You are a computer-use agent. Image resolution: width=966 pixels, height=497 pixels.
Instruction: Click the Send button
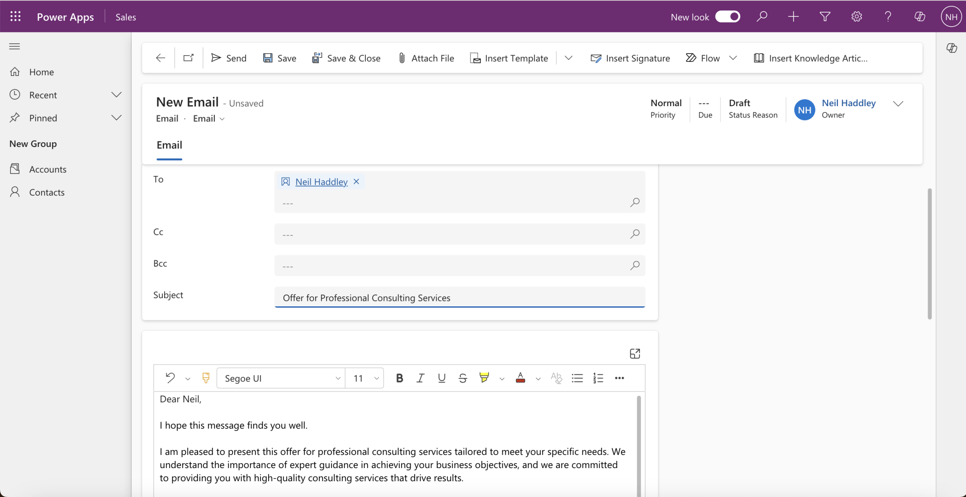[x=229, y=58]
